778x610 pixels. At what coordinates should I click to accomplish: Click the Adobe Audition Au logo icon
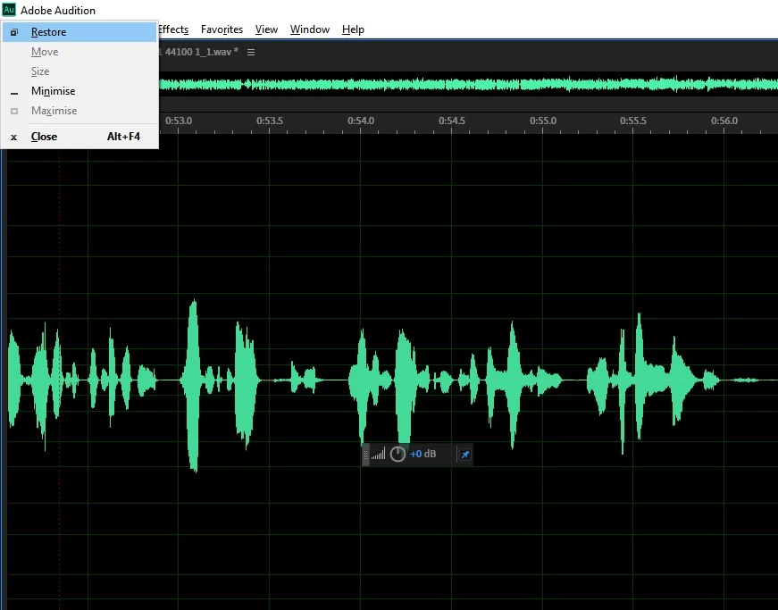pyautogui.click(x=9, y=10)
